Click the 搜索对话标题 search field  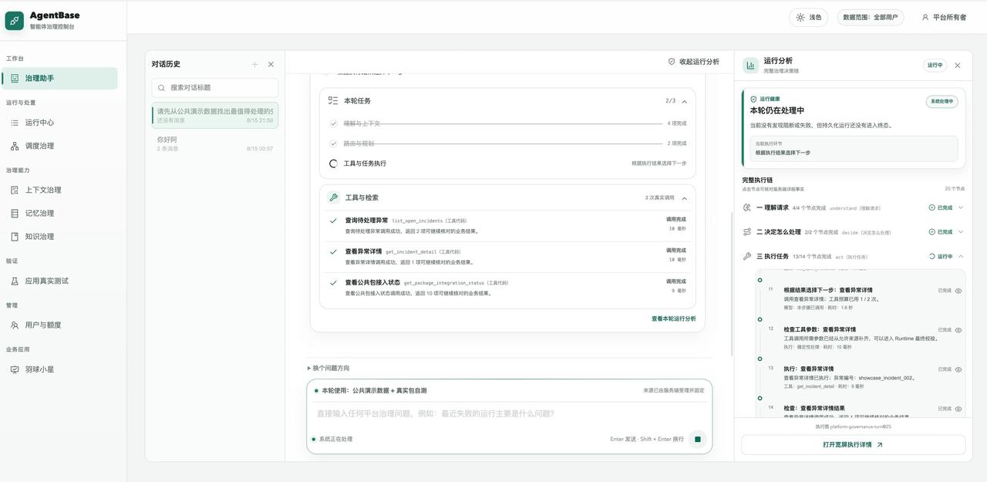(215, 88)
